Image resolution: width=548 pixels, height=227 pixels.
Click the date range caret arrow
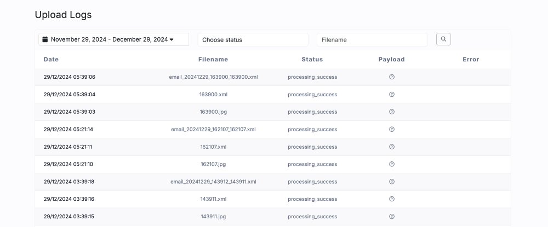point(172,39)
